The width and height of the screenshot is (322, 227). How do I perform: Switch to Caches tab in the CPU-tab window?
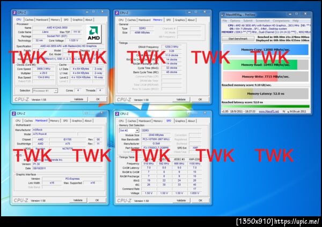29,20
